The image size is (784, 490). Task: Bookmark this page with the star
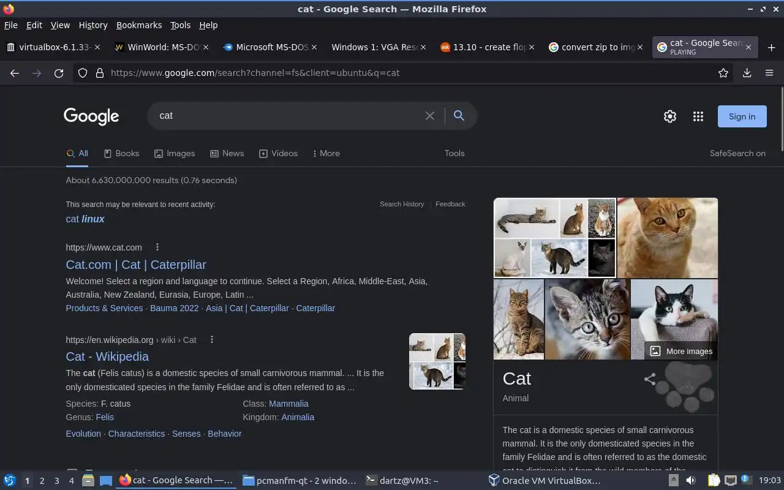pos(723,73)
